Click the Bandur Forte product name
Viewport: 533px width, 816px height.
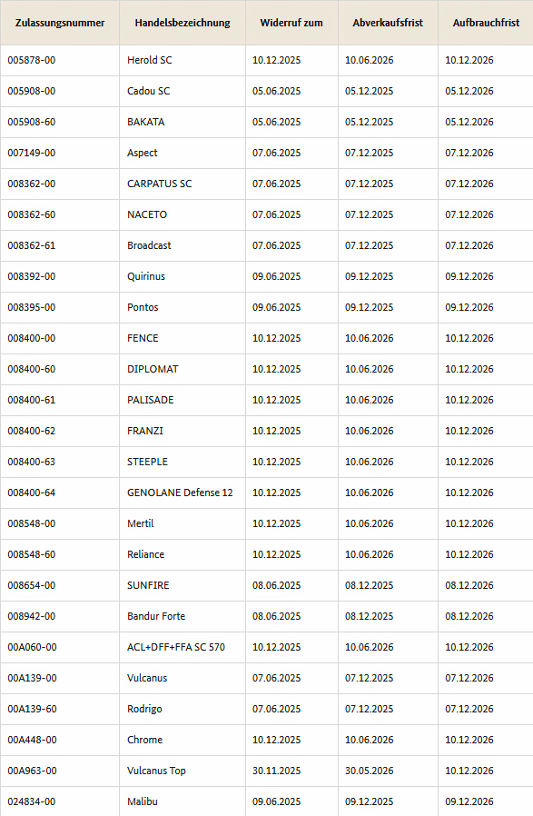coord(156,616)
